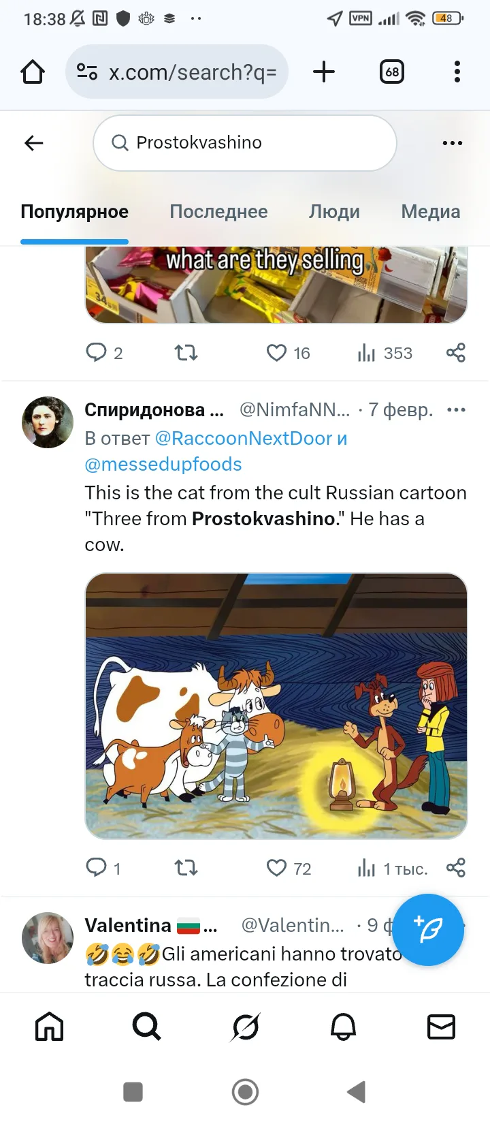View the Prostokvashino cartoon image

[x=276, y=706]
